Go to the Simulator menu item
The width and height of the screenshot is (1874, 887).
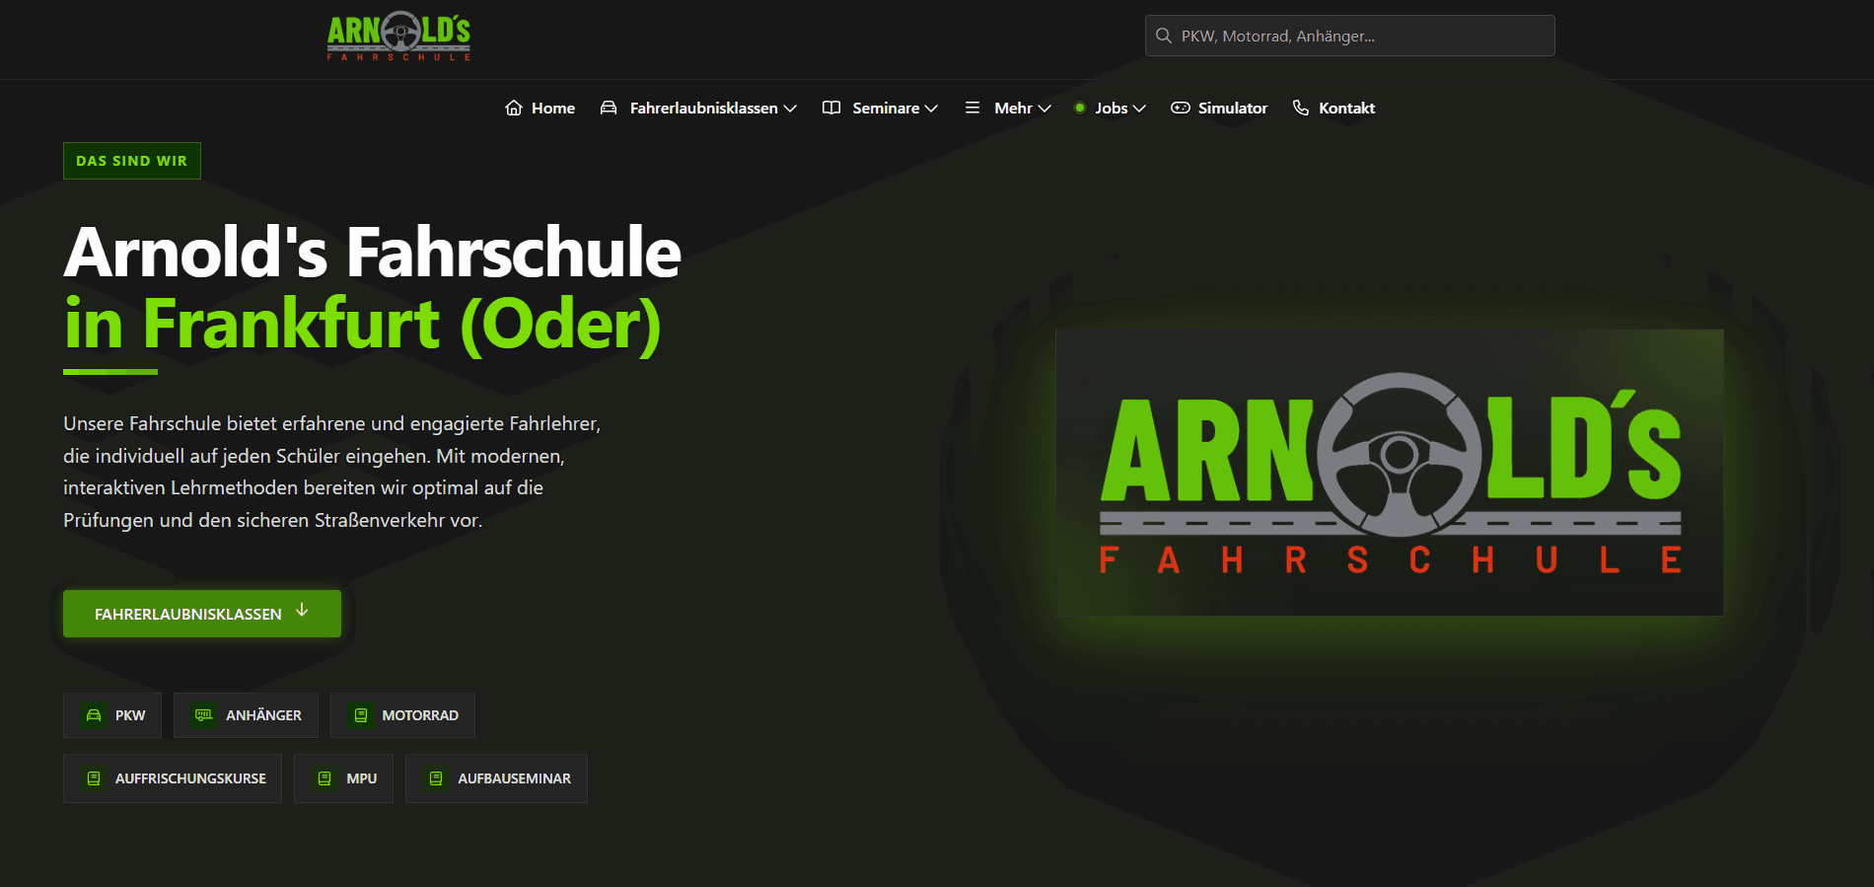tap(1232, 108)
